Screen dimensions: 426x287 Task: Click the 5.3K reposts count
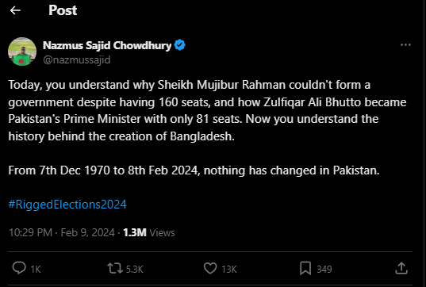[x=135, y=270]
